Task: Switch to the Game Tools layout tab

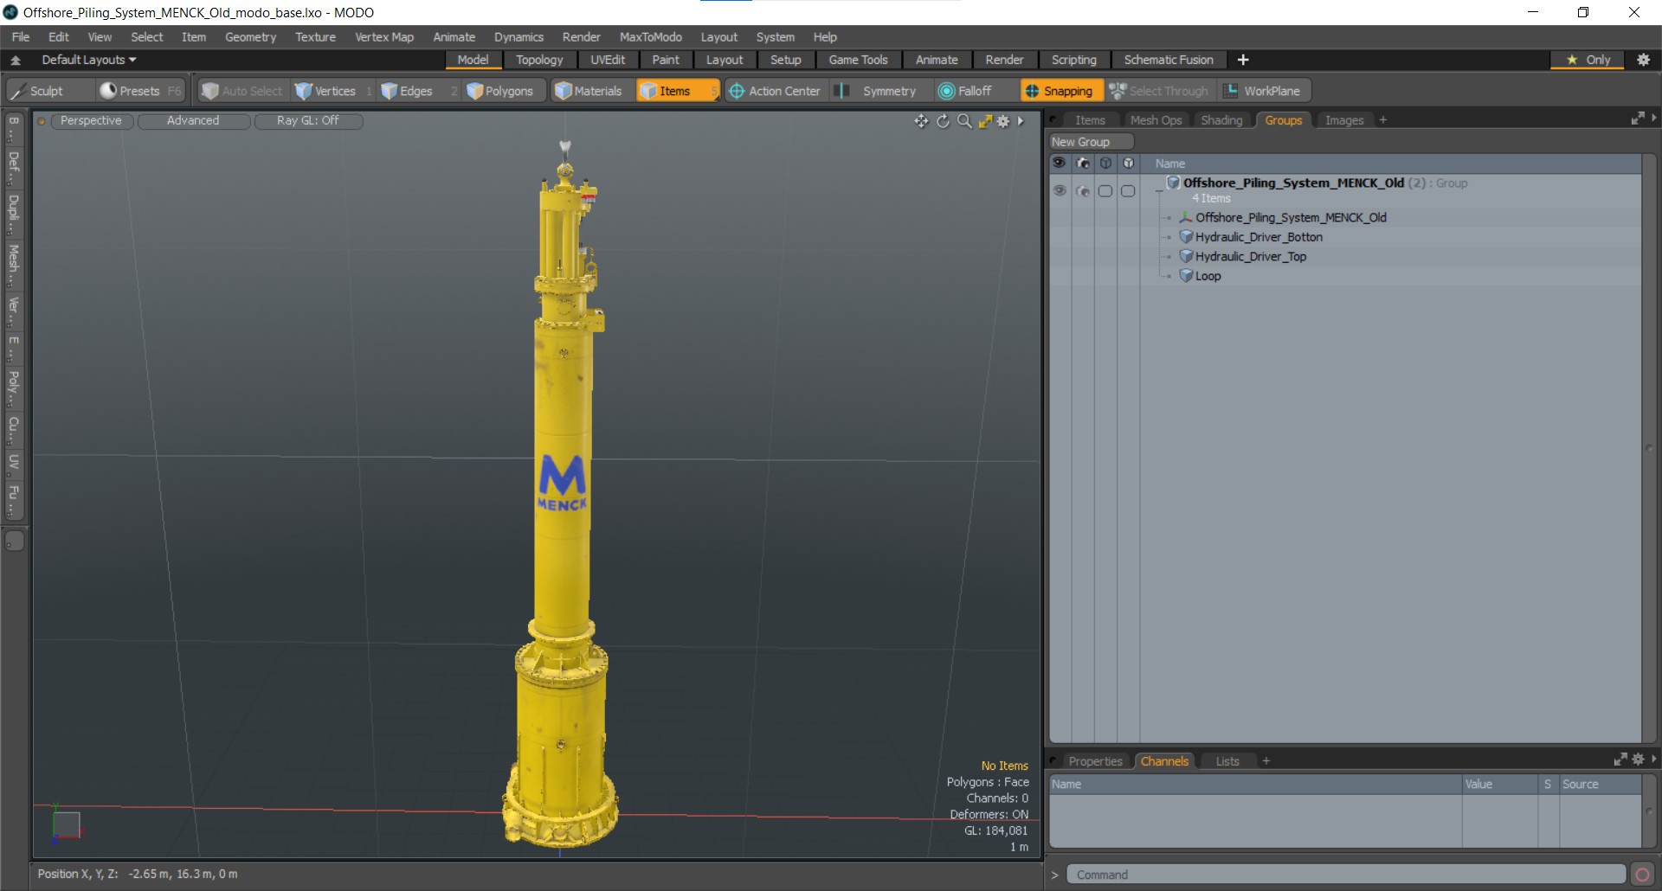Action: click(x=858, y=60)
